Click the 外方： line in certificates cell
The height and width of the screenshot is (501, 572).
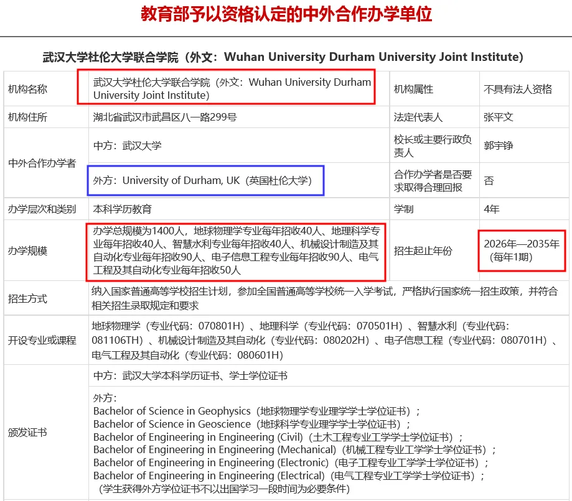click(x=105, y=398)
